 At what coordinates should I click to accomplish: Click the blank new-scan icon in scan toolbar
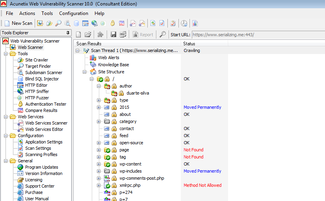click(x=78, y=34)
